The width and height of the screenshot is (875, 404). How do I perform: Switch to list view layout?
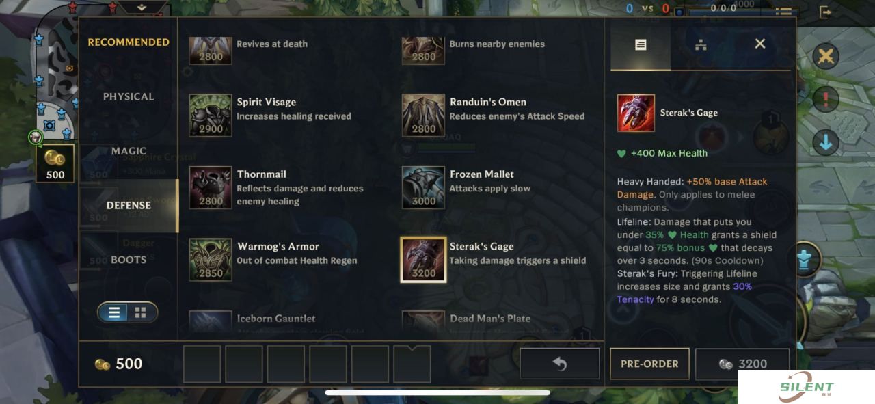[x=114, y=312]
